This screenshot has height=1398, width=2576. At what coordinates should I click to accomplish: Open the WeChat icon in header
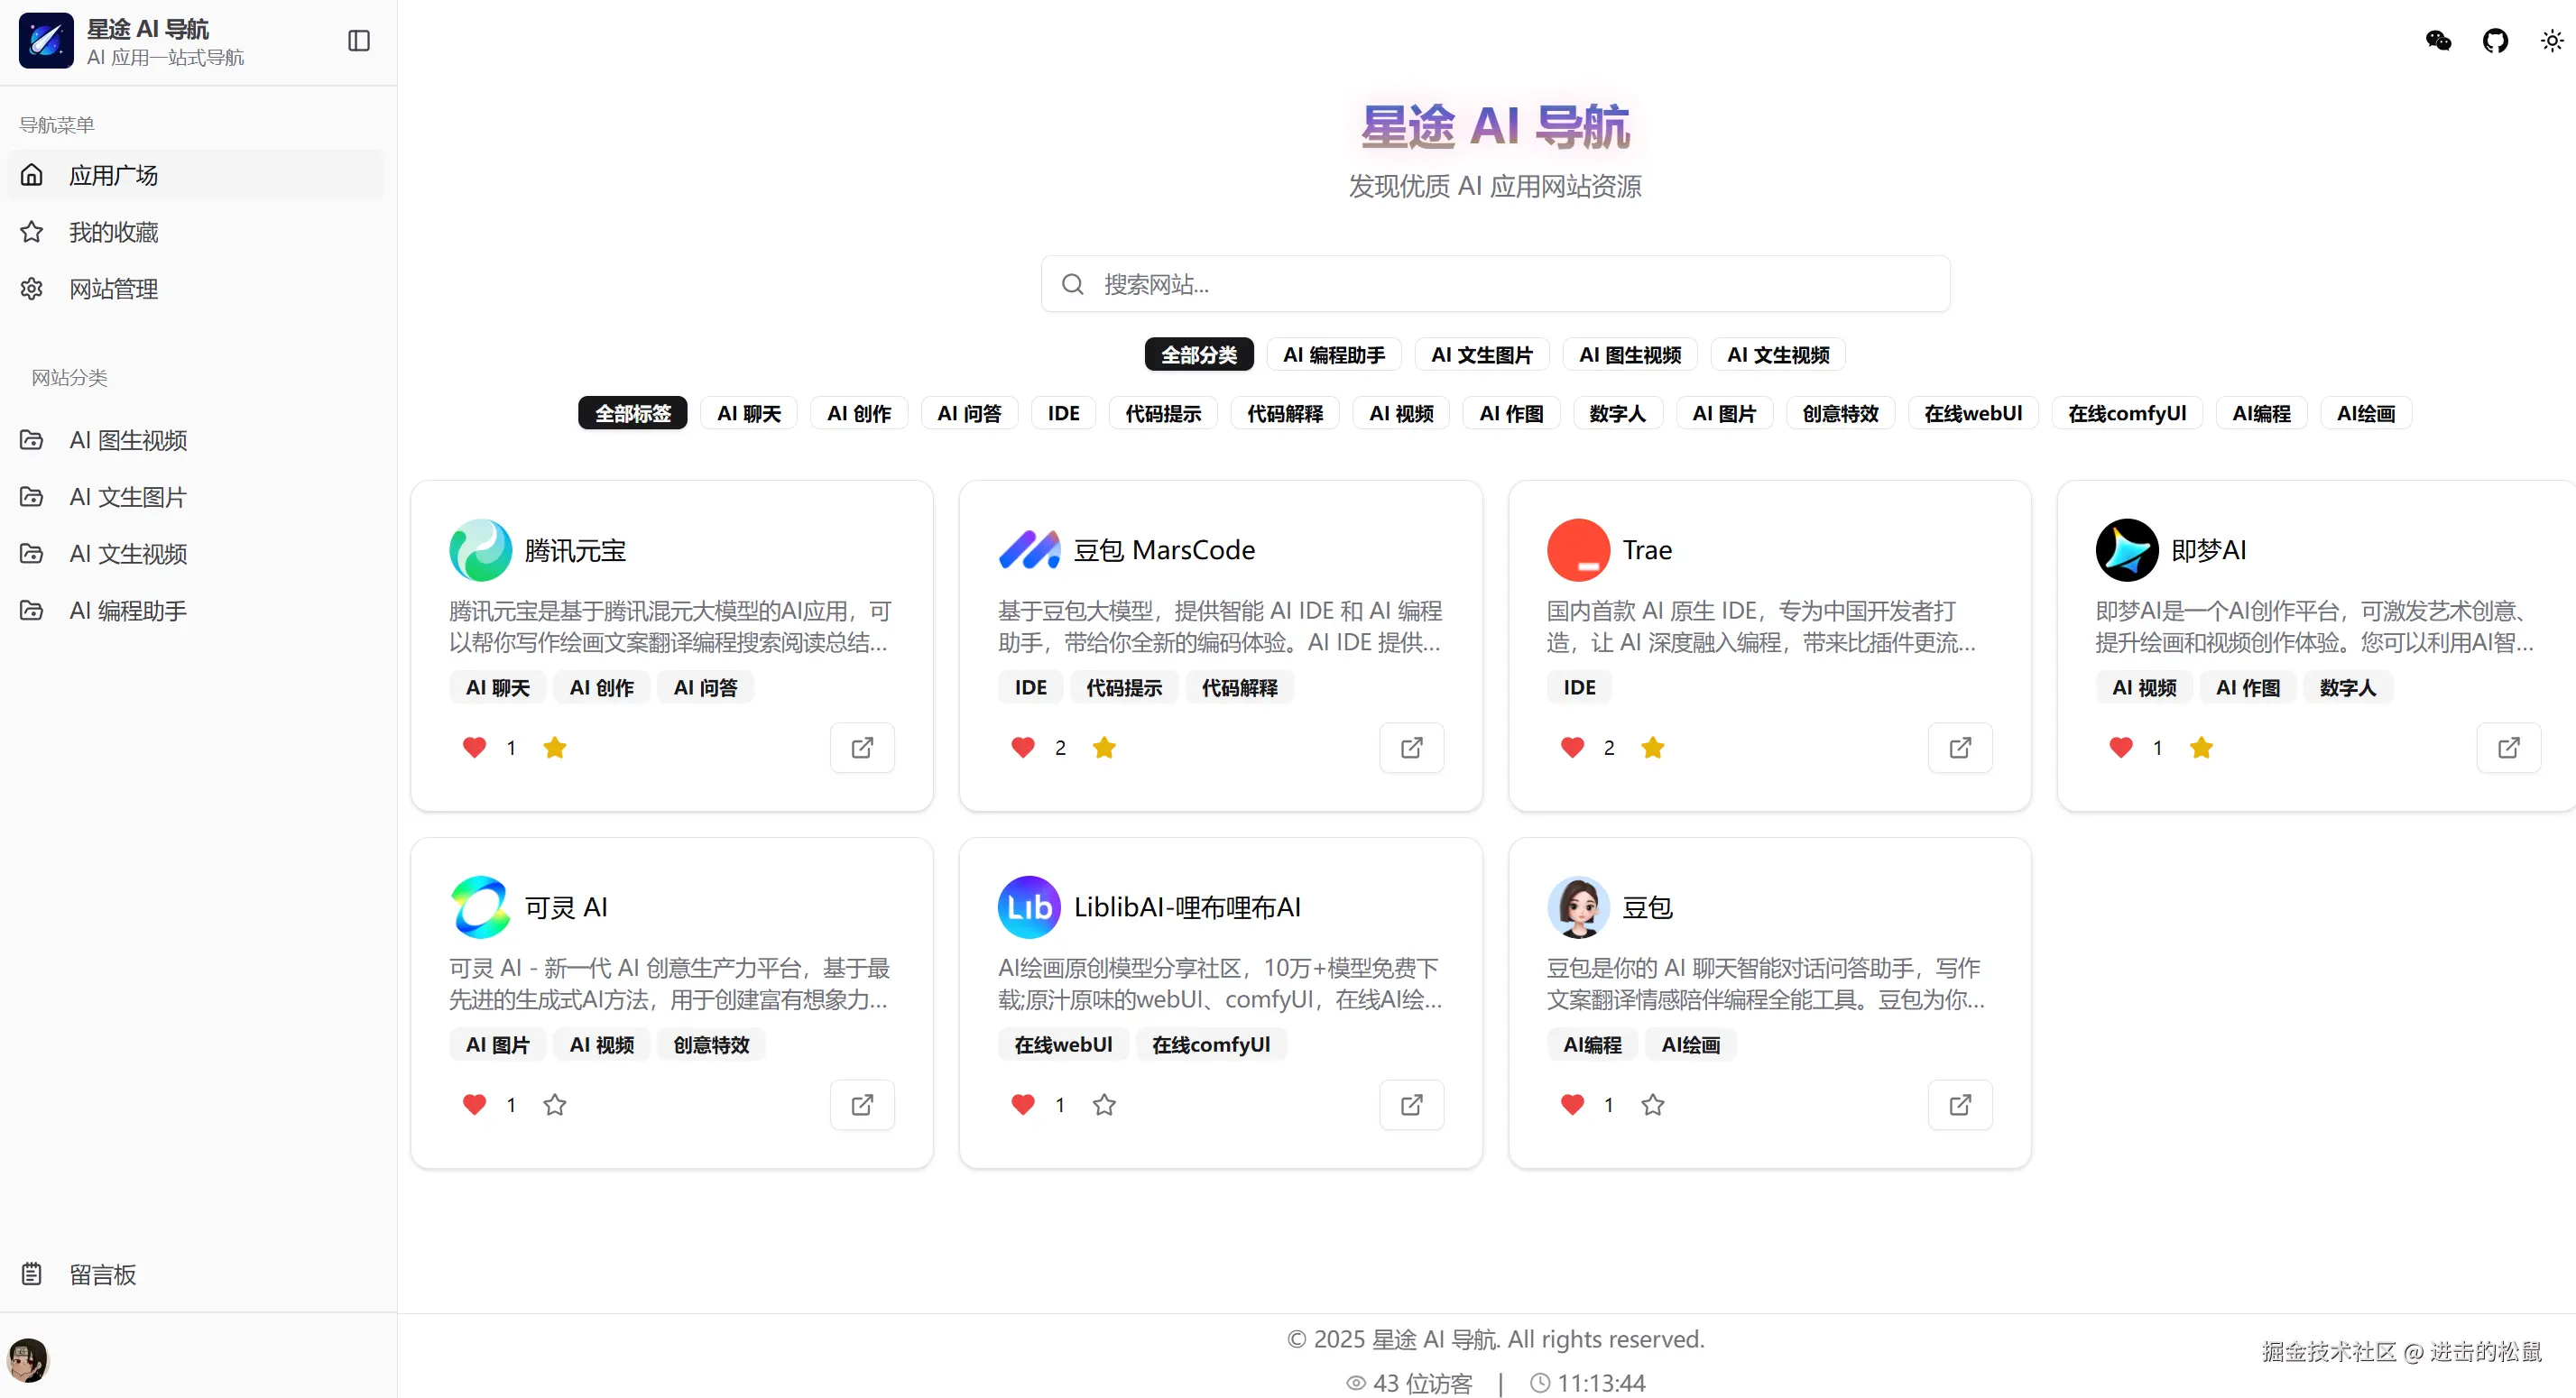(x=2438, y=41)
